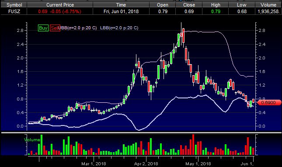Viewport: 282px width, 167px height.
Task: Click the Apr 2, 2018 date axis label
Action: coord(146,164)
